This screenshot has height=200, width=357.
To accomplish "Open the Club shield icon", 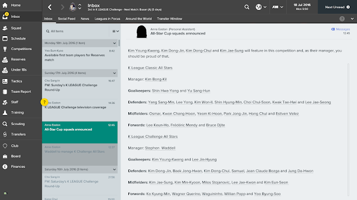I will point(5,146).
